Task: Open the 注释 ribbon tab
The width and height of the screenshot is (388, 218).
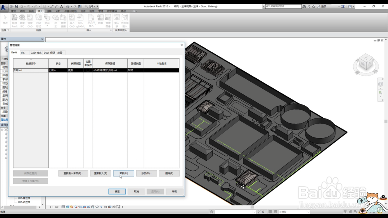Action: [49, 11]
